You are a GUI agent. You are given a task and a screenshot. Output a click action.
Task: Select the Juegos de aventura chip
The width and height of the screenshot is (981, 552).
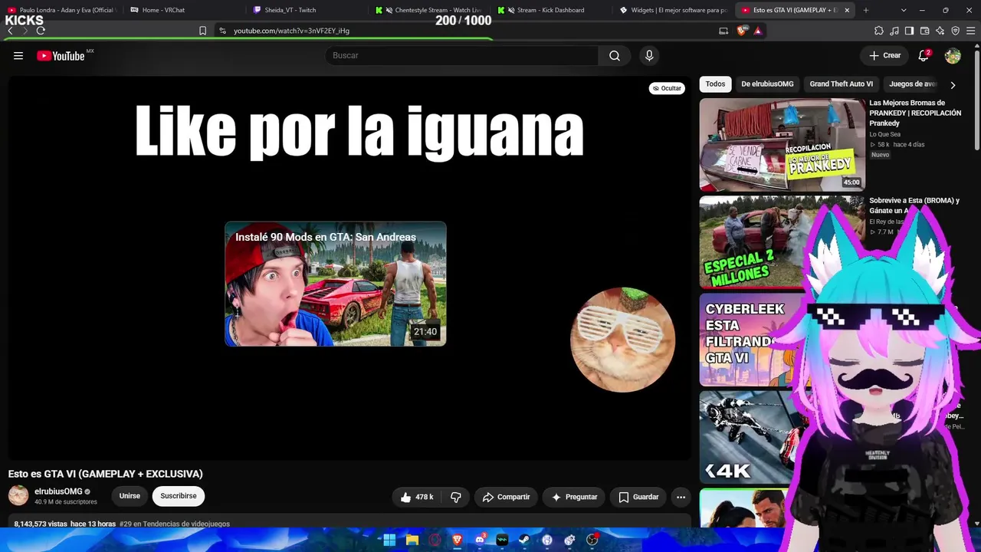click(x=913, y=84)
